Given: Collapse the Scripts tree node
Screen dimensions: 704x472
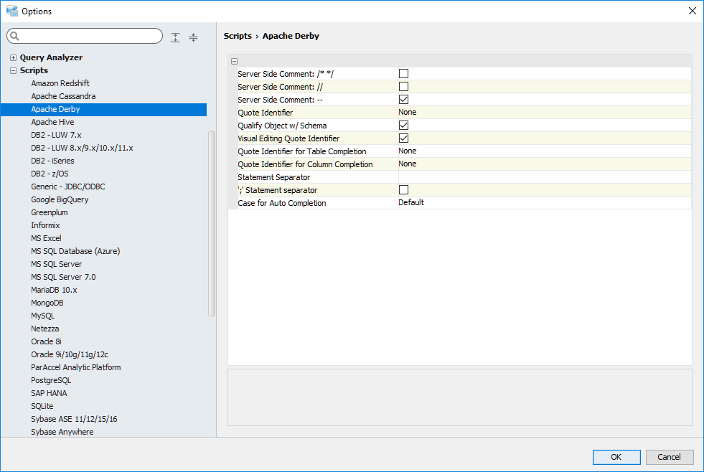Looking at the screenshot, I should point(13,70).
